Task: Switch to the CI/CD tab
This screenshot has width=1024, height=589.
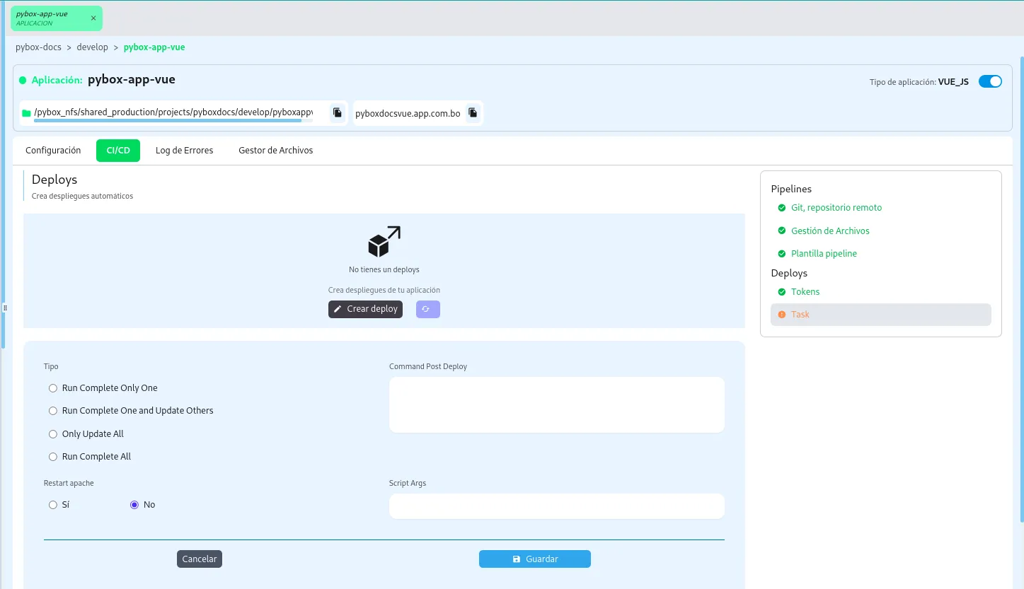Action: [x=118, y=151]
